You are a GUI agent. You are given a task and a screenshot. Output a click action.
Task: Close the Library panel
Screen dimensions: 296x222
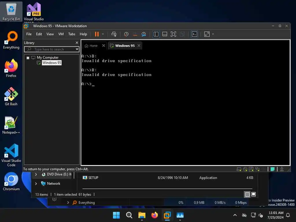click(x=77, y=43)
